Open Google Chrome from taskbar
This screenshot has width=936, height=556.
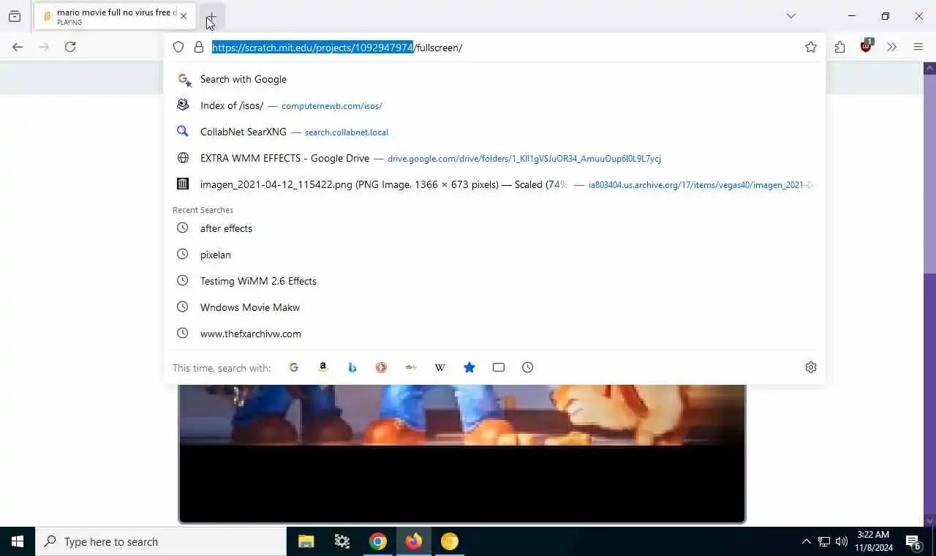377,541
